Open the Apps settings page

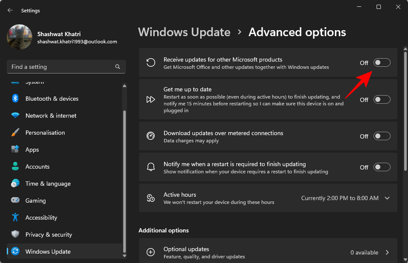pos(32,150)
